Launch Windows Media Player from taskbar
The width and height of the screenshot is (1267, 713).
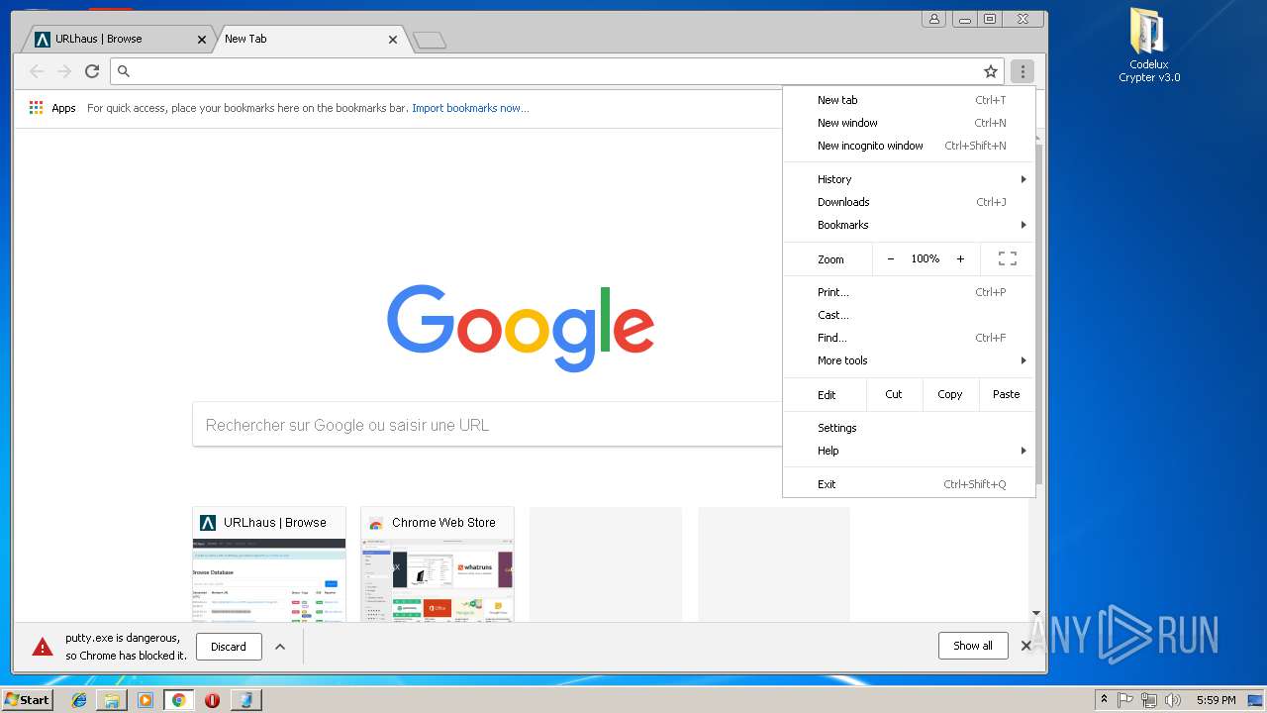tap(146, 700)
